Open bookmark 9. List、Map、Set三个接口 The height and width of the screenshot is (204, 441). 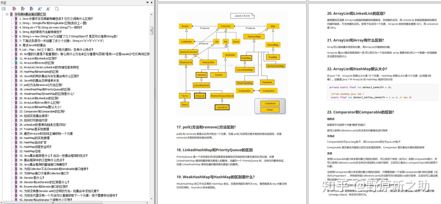point(56,50)
